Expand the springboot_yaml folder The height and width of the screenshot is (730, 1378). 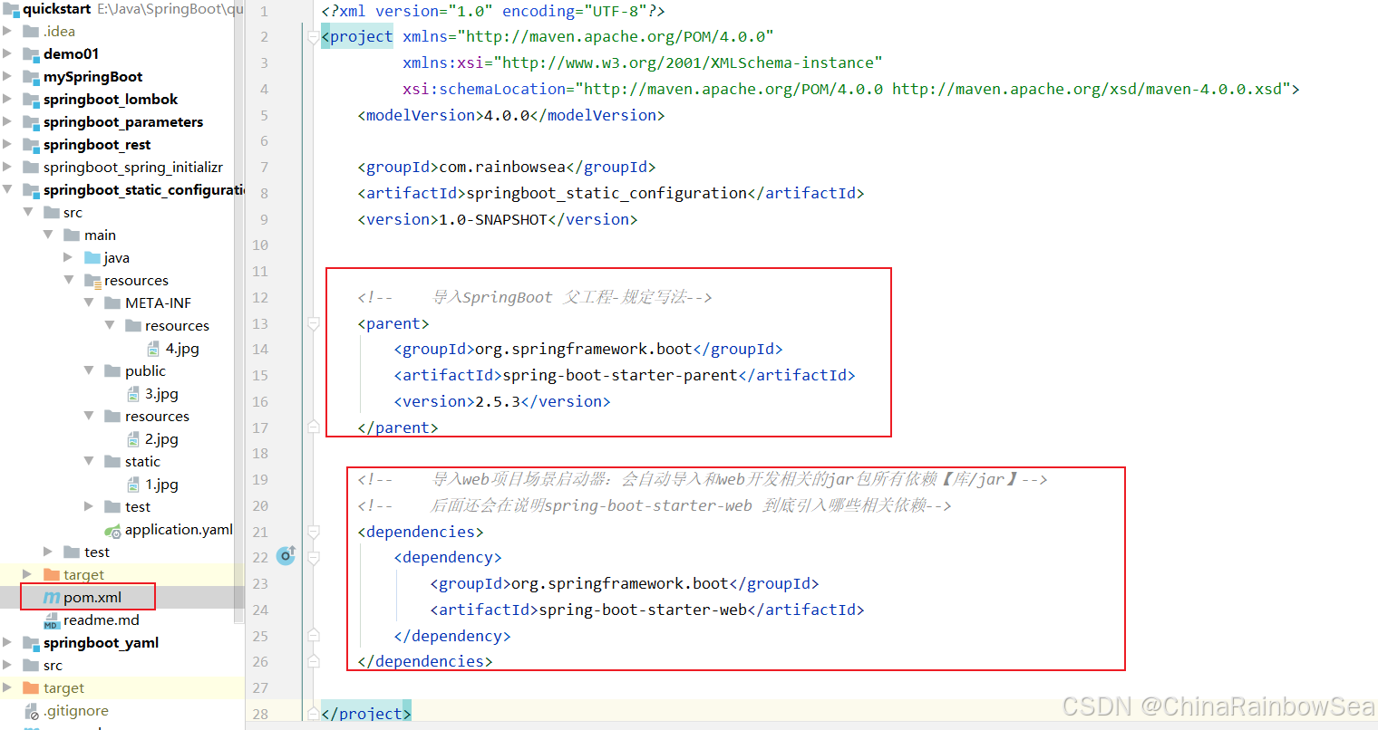[7, 642]
